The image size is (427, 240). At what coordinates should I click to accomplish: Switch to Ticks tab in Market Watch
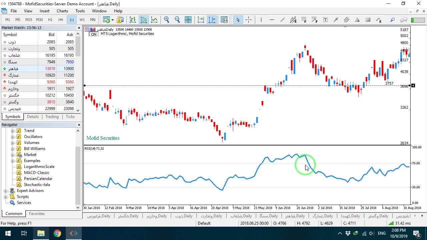coord(70,117)
